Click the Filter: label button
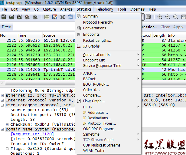This screenshot has width=186, height=155. pos(7,27)
